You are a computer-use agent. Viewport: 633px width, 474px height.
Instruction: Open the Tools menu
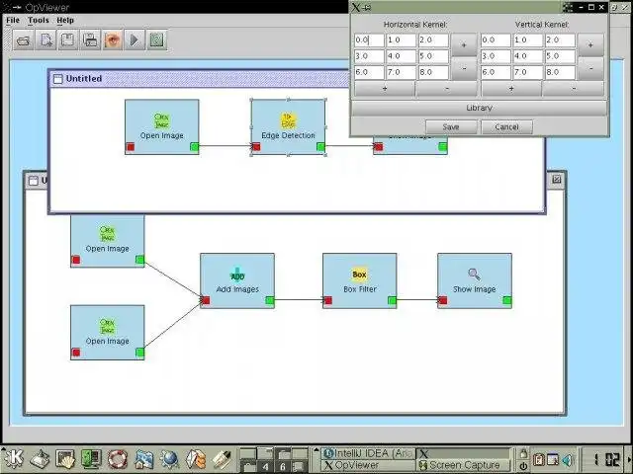[39, 20]
